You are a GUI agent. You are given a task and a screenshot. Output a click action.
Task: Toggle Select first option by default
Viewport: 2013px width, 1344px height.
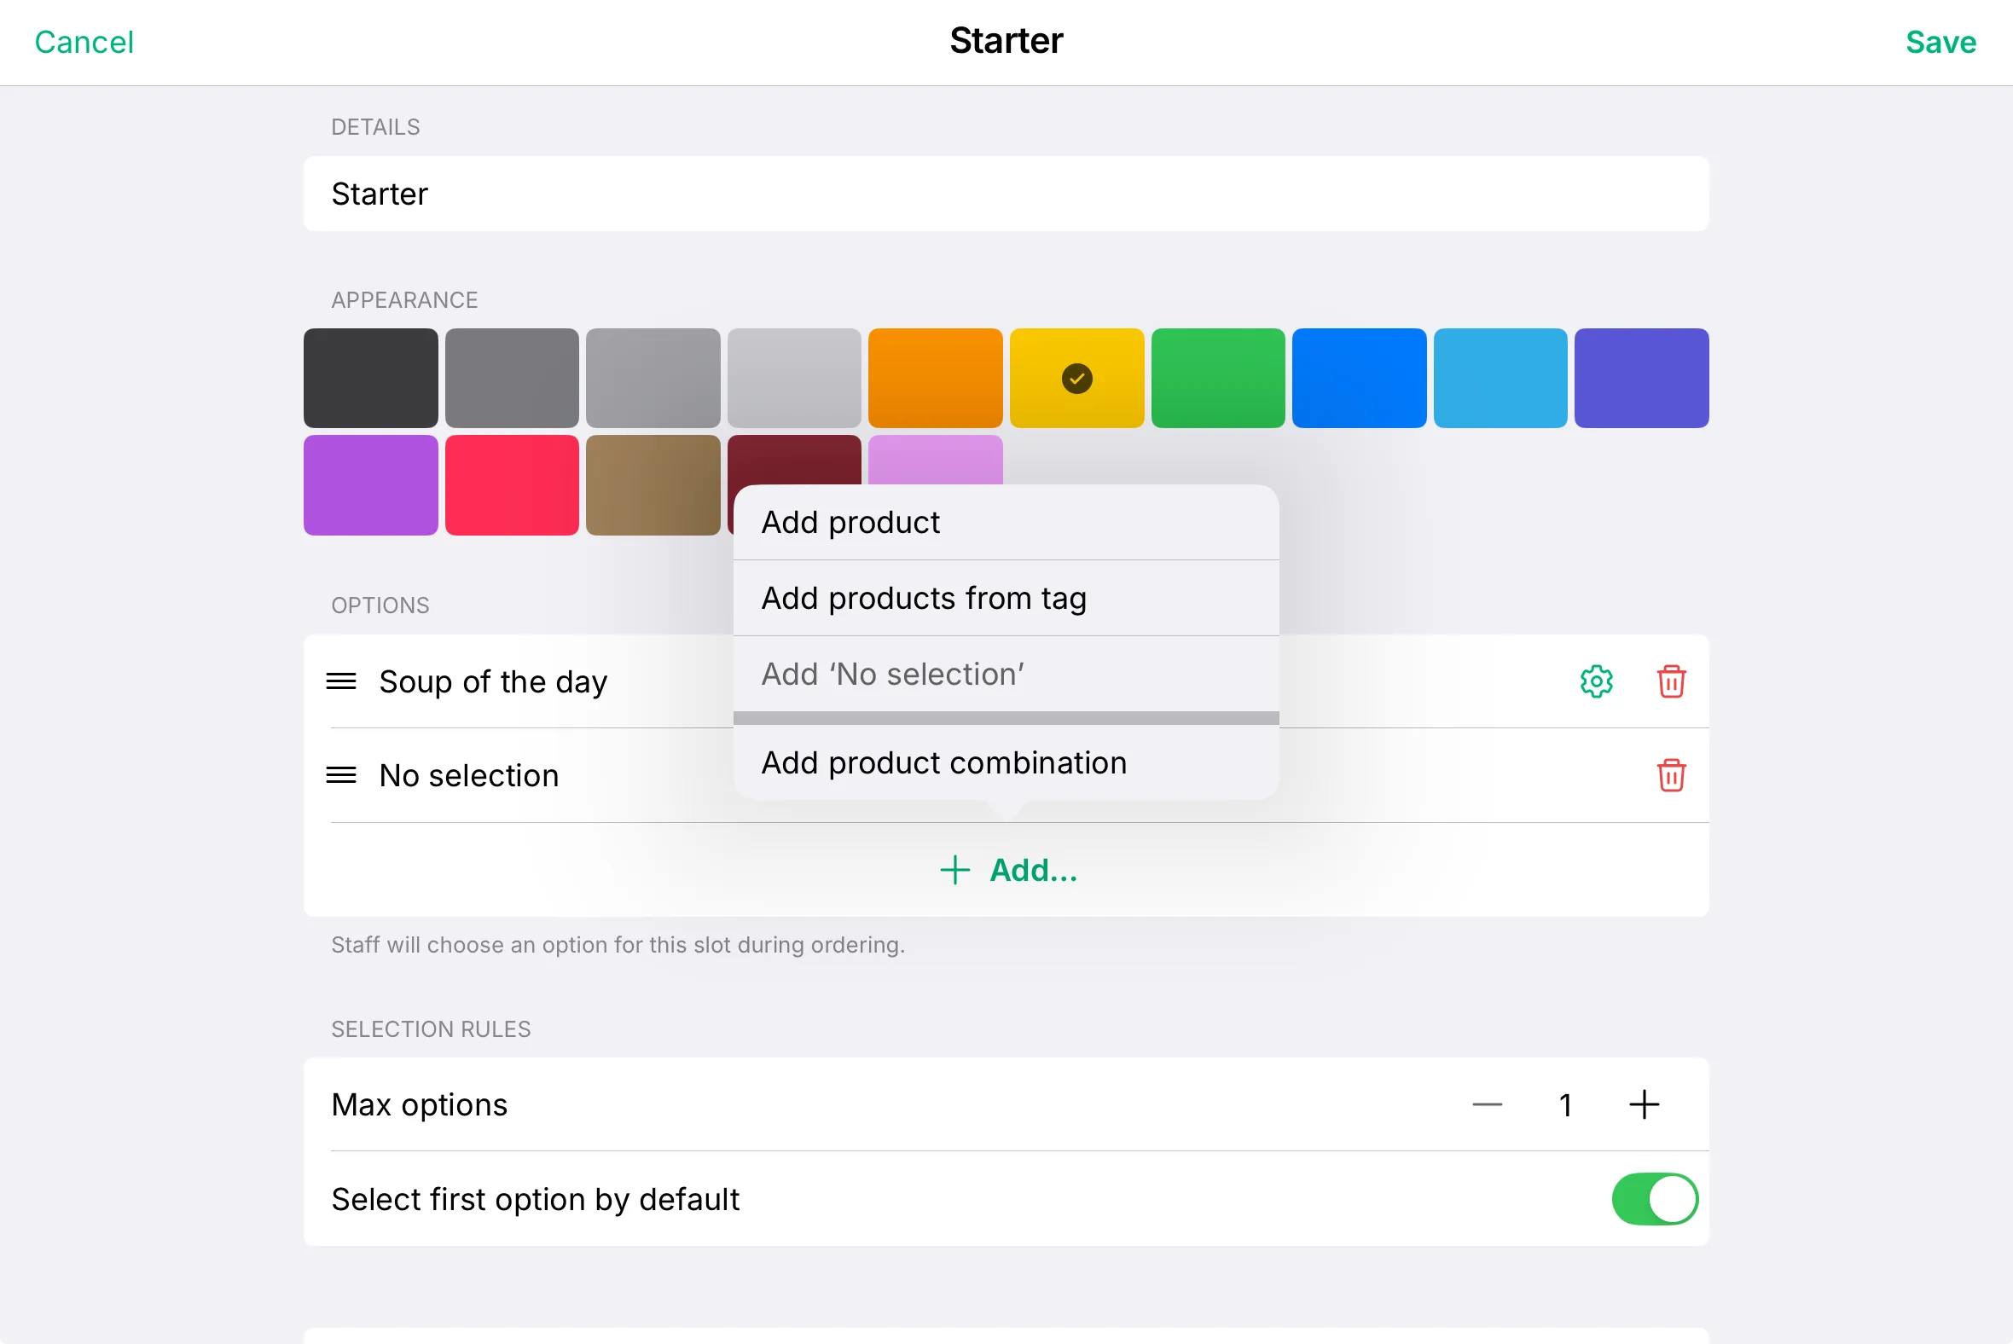1654,1198
